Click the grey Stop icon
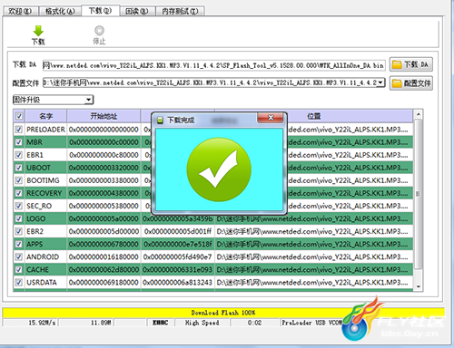 [99, 31]
